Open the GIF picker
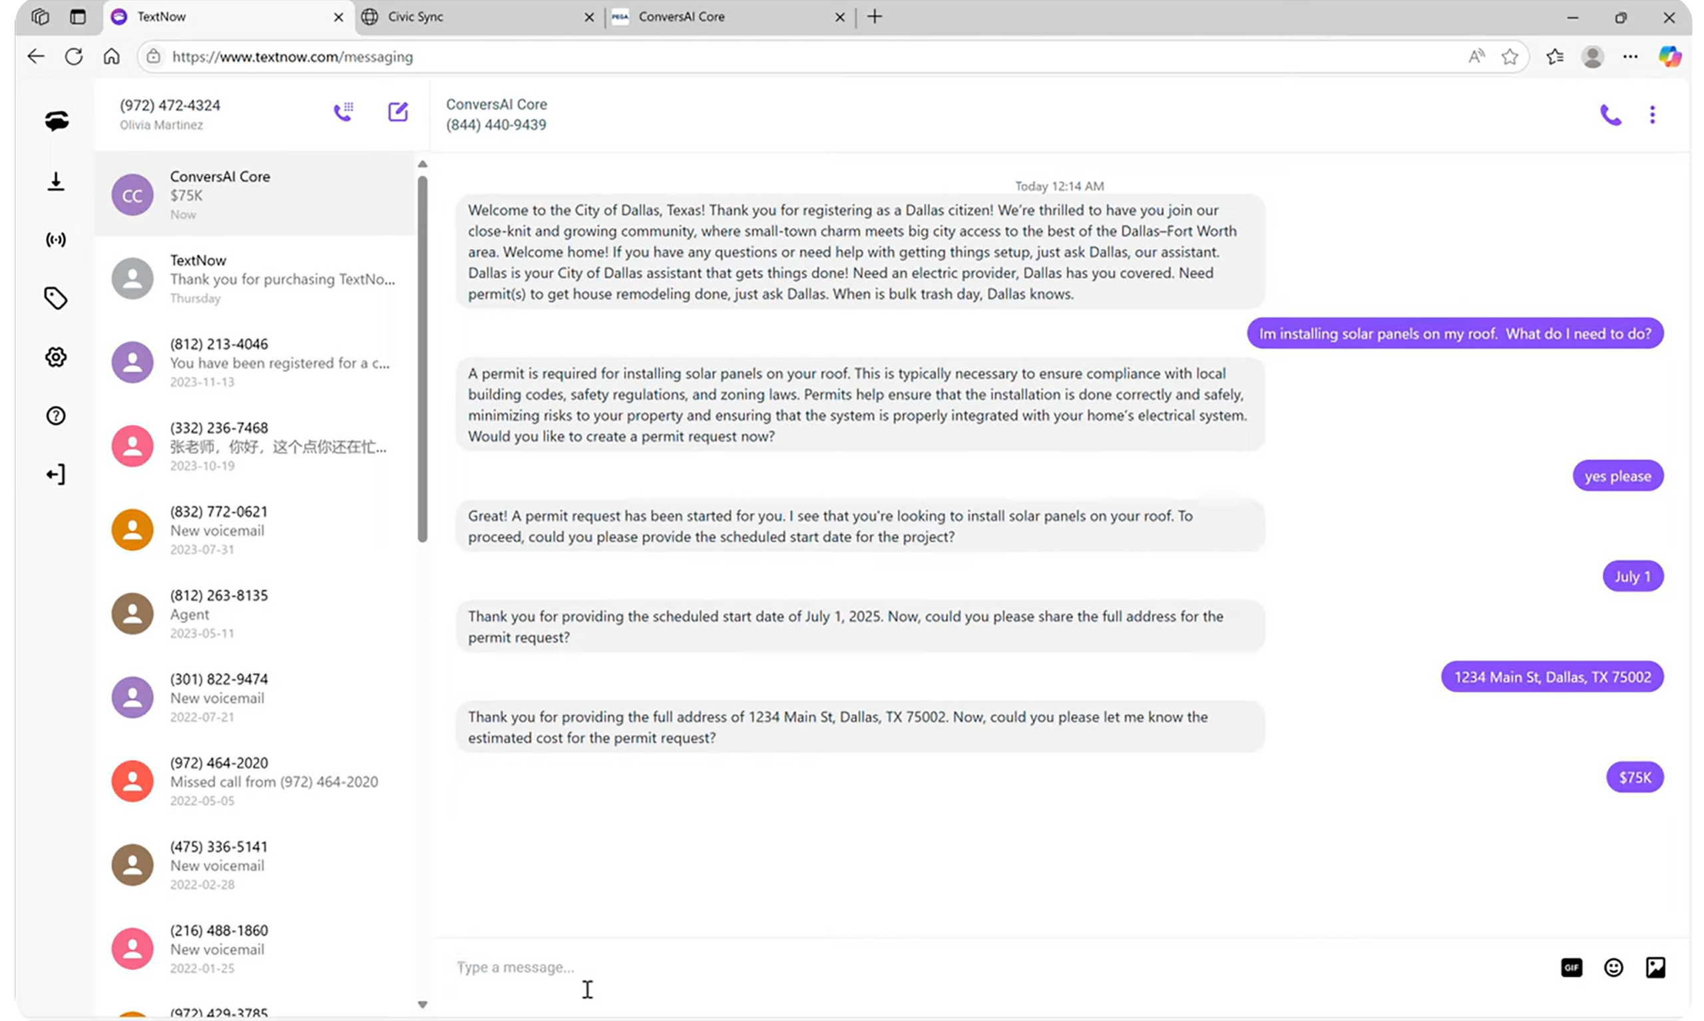This screenshot has width=1704, height=1021. coord(1572,967)
